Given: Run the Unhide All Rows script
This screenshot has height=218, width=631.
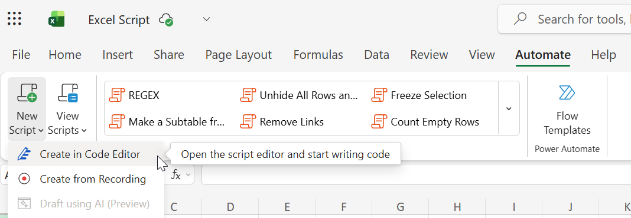Looking at the screenshot, I should pos(299,95).
